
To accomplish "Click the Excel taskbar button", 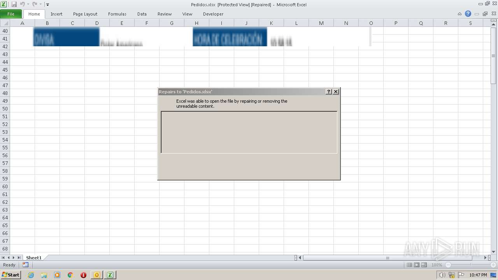I will click(x=110, y=275).
